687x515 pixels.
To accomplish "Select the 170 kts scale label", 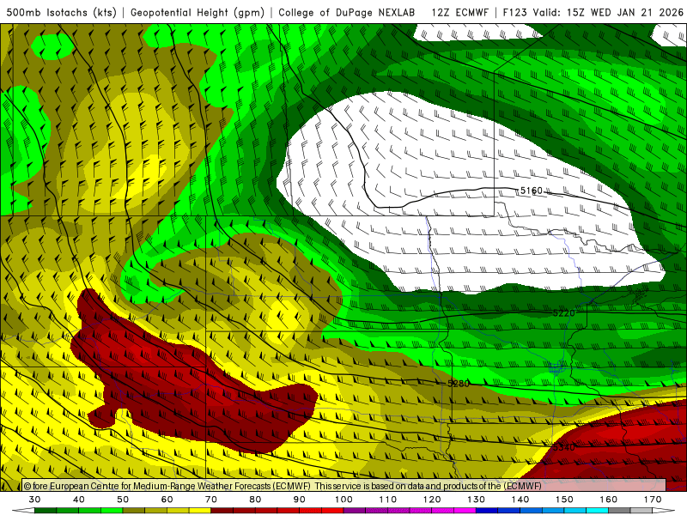I will click(x=653, y=500).
